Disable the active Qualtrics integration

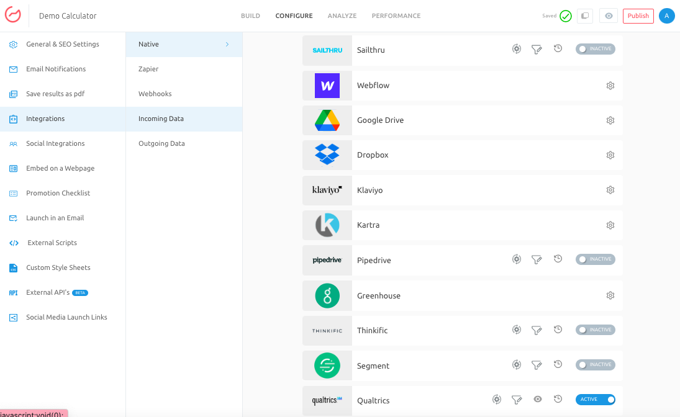596,399
